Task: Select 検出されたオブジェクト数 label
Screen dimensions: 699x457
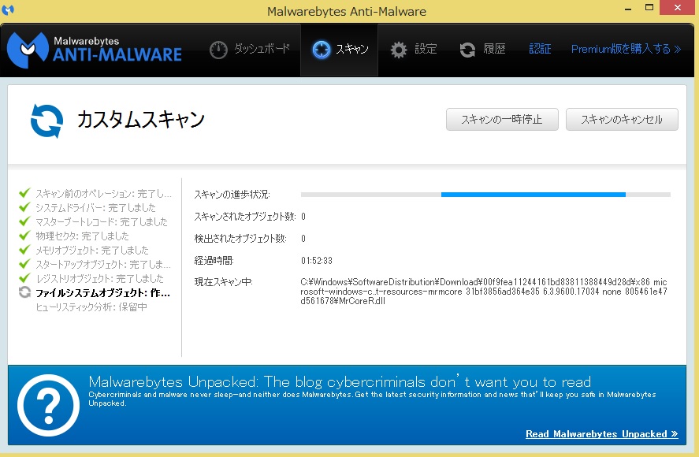Action: pos(240,239)
